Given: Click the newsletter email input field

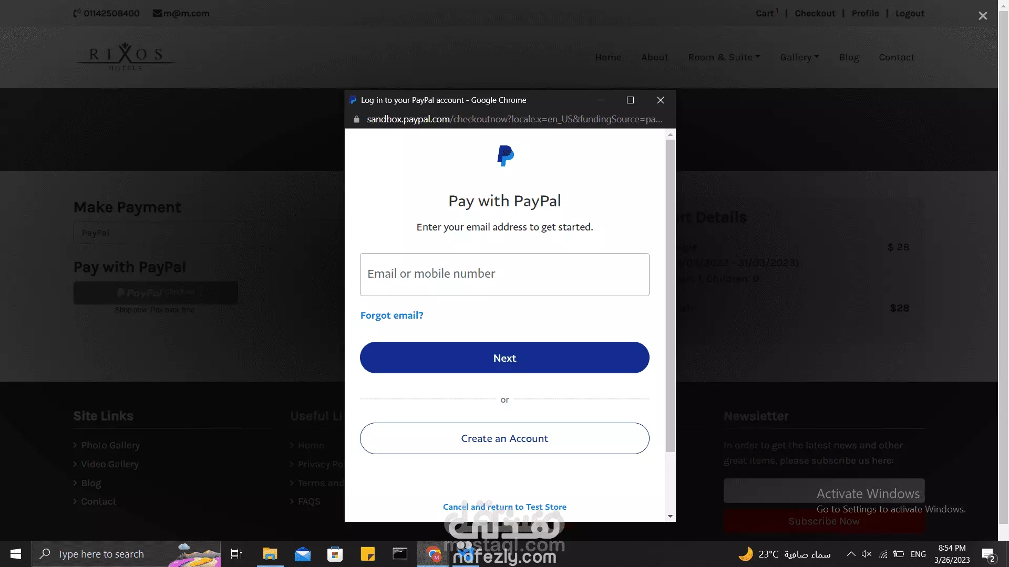Looking at the screenshot, I should pos(824,490).
